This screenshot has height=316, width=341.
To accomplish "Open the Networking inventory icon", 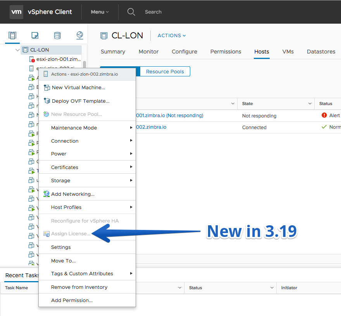I will pos(80,35).
